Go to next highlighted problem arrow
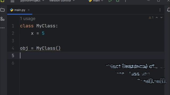Image resolution: width=170 pixels, height=95 pixels. (x=161, y=18)
